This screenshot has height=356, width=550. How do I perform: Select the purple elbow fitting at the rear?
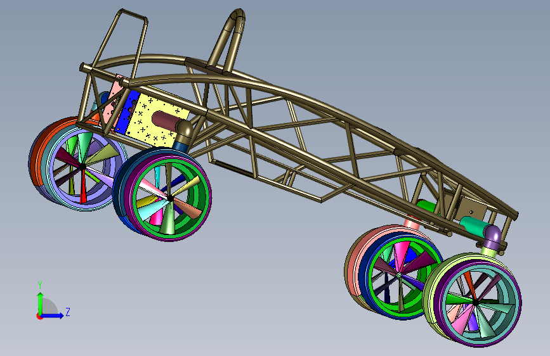click(x=492, y=237)
